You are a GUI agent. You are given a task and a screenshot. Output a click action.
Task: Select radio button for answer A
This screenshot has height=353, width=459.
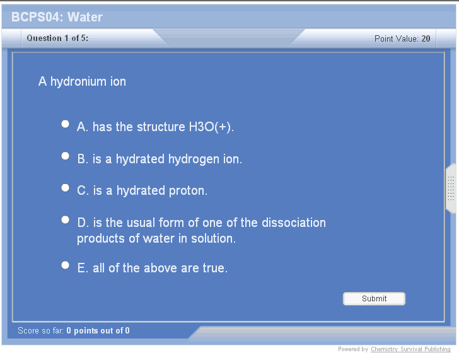click(65, 124)
